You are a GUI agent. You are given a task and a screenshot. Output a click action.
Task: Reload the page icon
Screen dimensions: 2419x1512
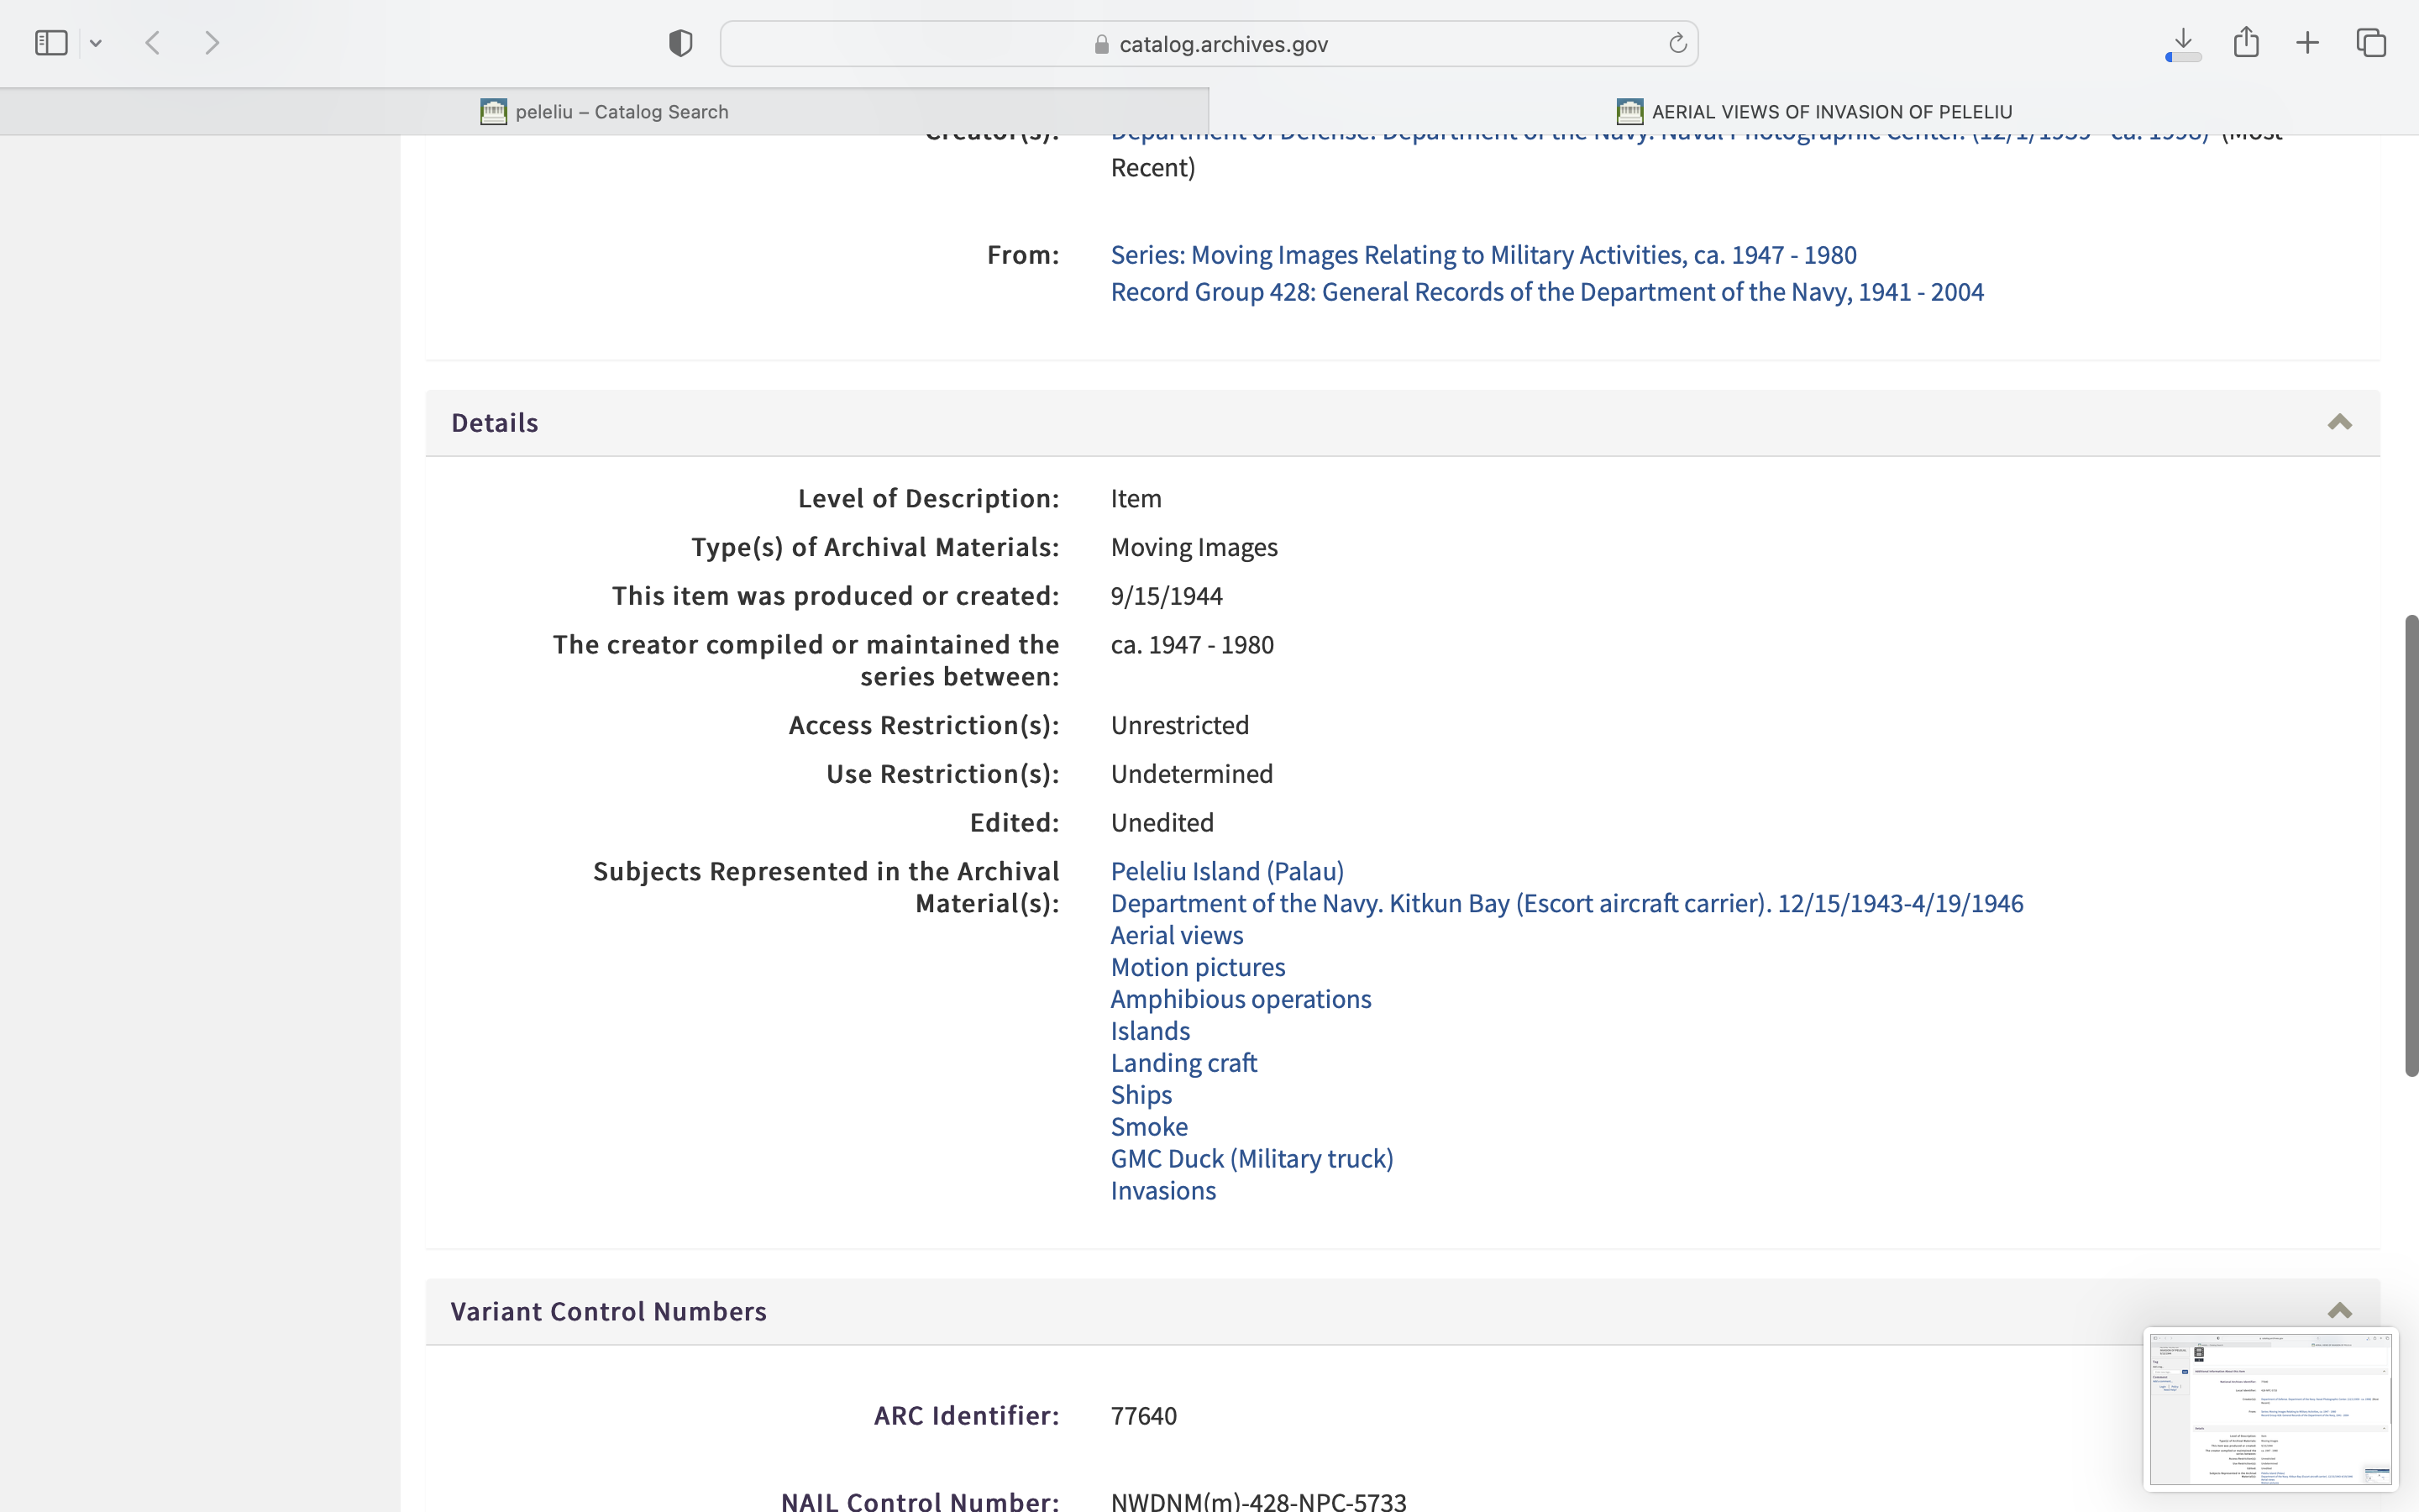1677,43
